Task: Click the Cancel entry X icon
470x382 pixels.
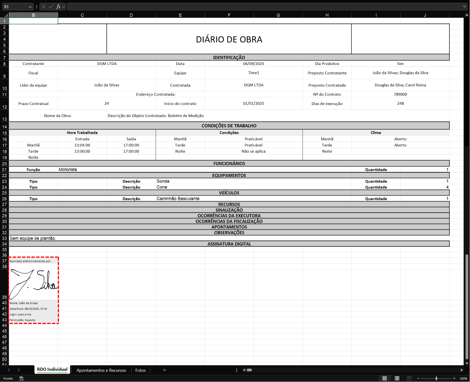Action: (x=43, y=6)
